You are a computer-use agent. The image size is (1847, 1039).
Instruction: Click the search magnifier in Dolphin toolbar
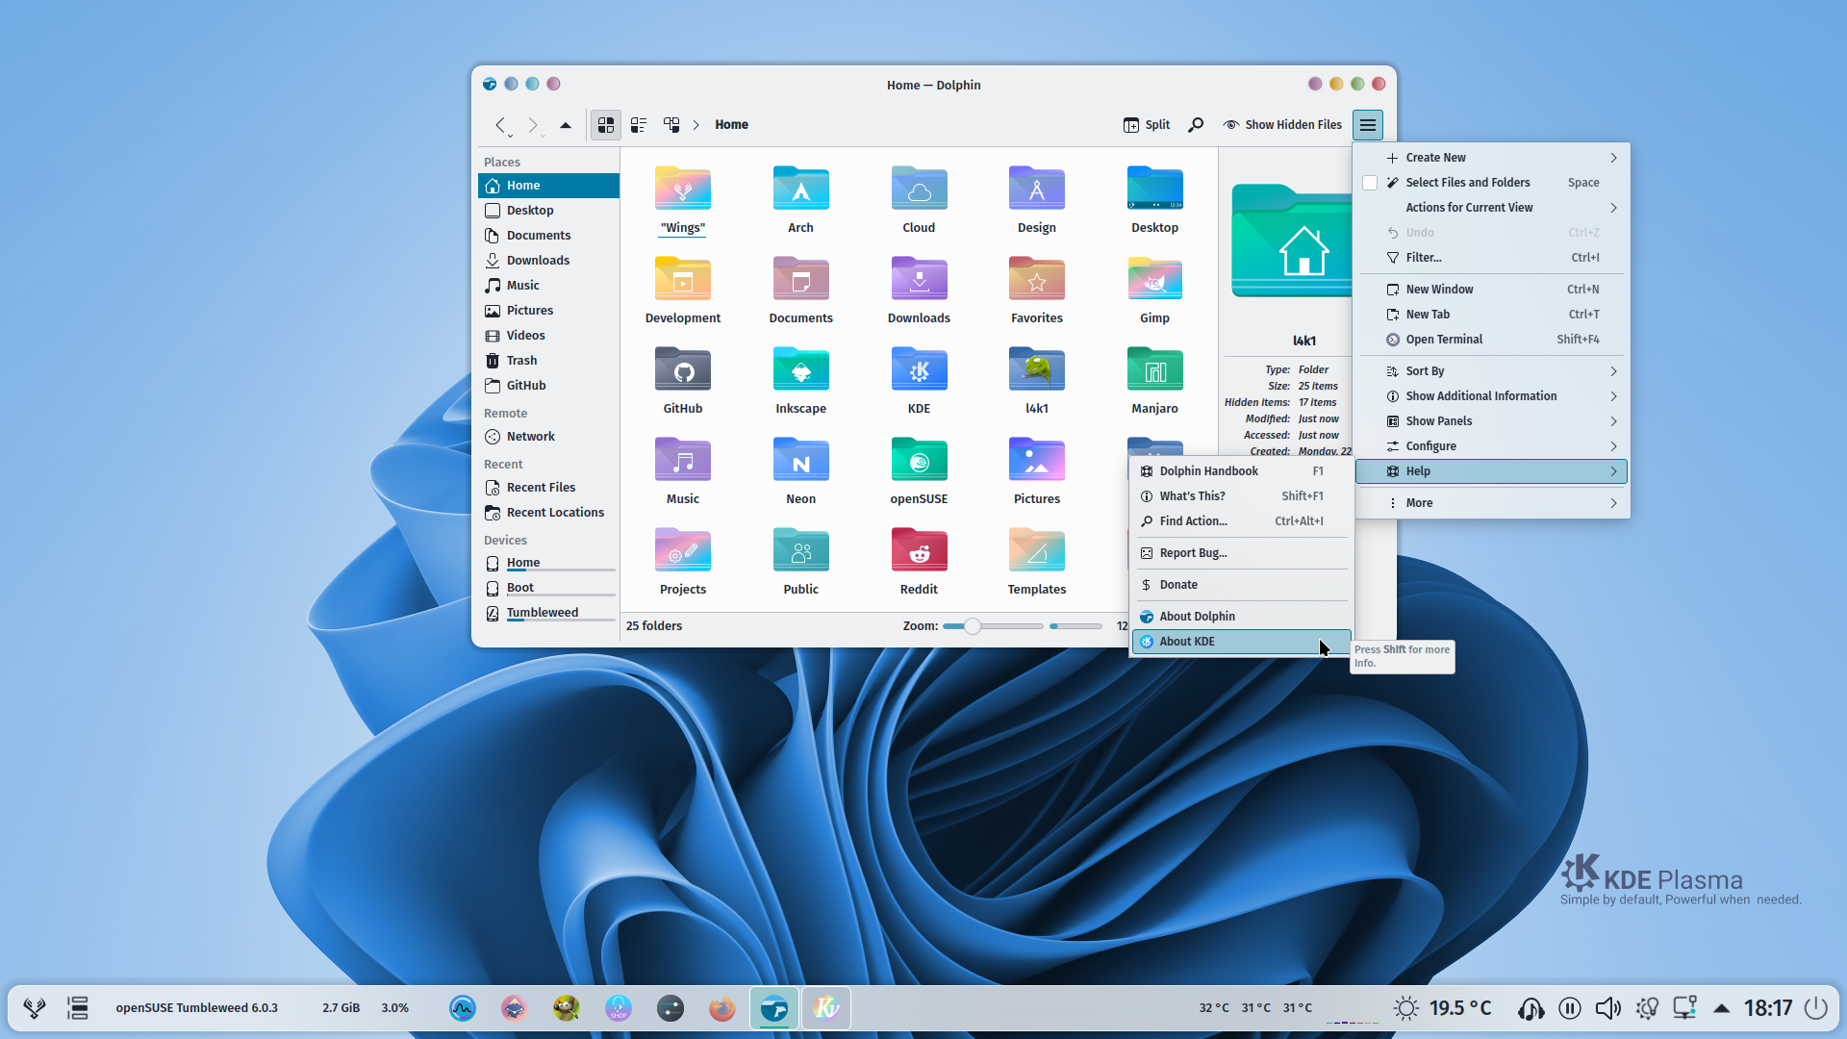click(x=1196, y=125)
